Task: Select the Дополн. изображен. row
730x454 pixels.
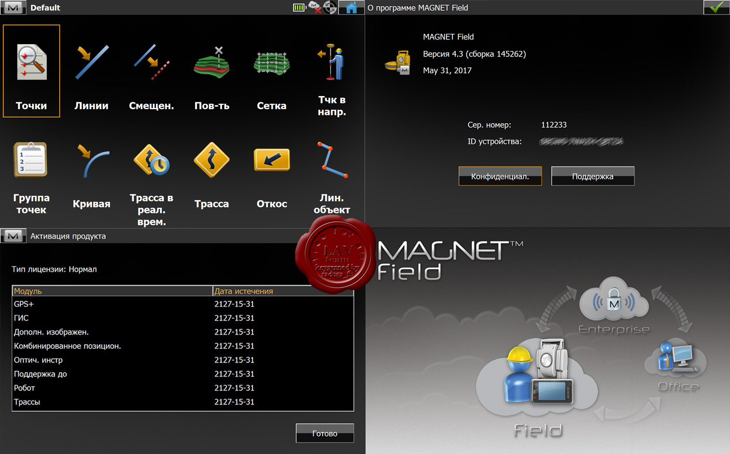Action: coord(183,332)
